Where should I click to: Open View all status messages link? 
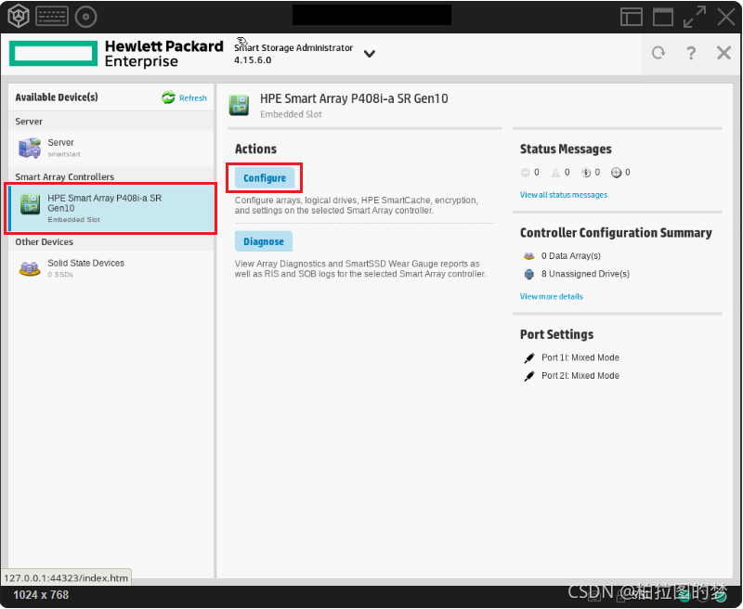(564, 195)
